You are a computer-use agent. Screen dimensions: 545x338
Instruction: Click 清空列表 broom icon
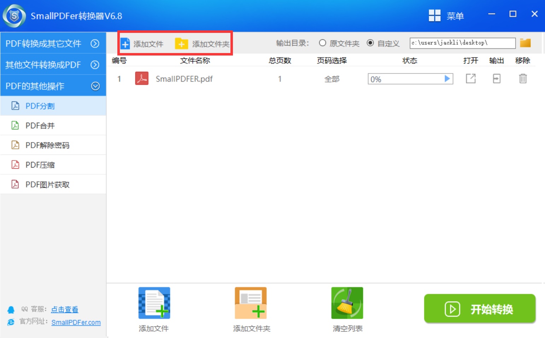347,303
